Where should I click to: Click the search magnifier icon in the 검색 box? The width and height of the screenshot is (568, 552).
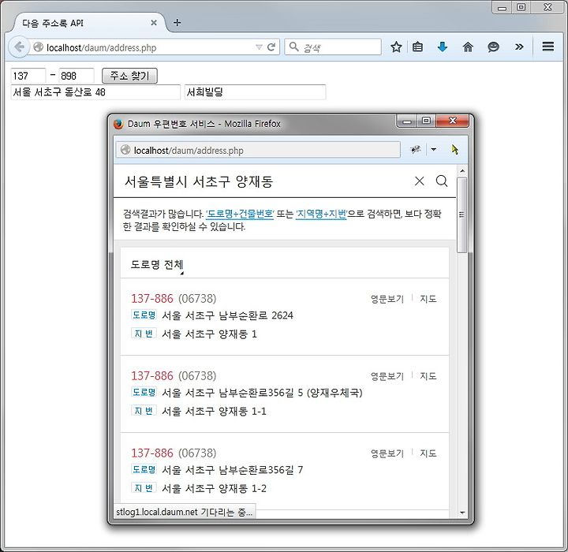(293, 47)
